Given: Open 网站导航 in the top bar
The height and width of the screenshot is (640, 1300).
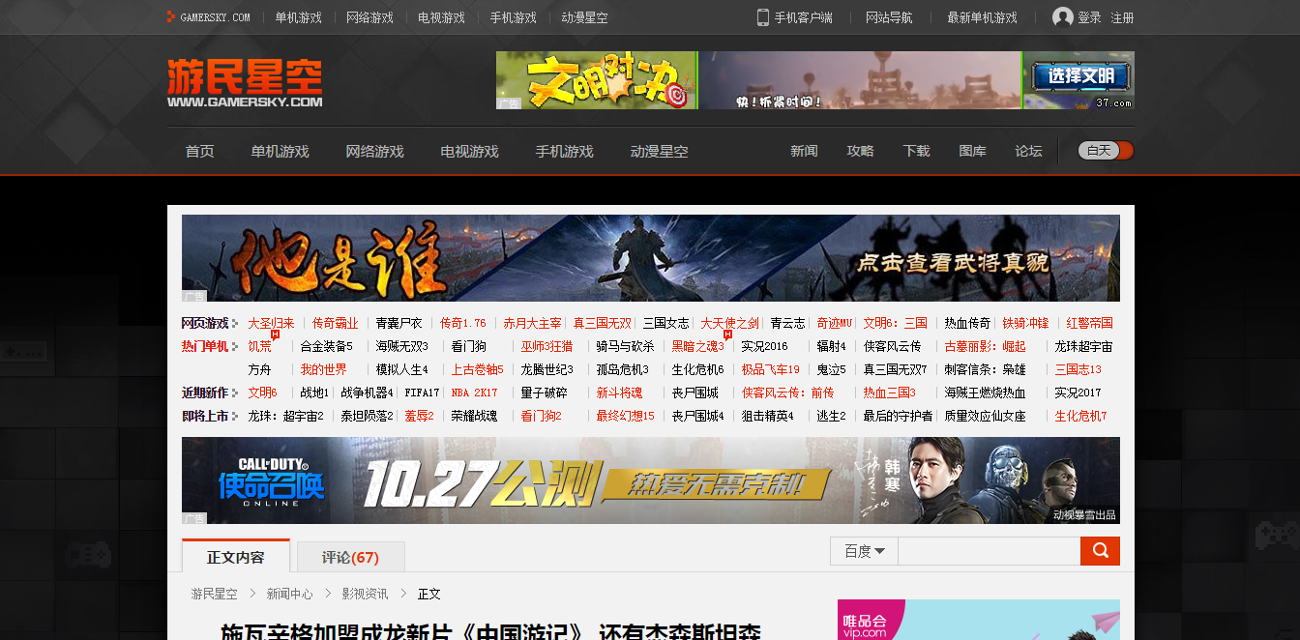Looking at the screenshot, I should pos(889,17).
